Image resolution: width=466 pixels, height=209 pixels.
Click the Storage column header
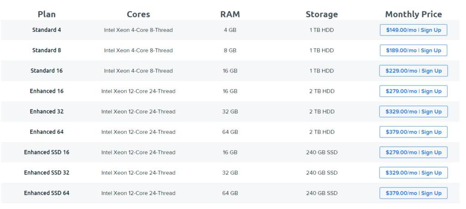coord(322,14)
